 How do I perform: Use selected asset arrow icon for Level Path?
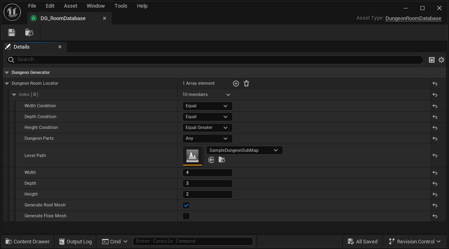coord(211,160)
